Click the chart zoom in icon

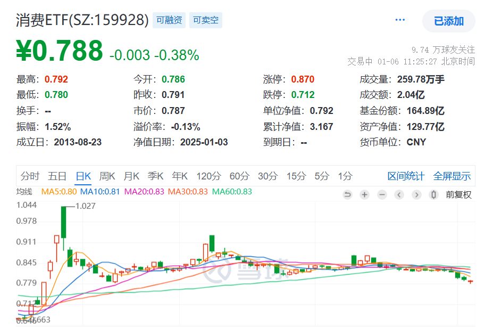tap(364, 194)
